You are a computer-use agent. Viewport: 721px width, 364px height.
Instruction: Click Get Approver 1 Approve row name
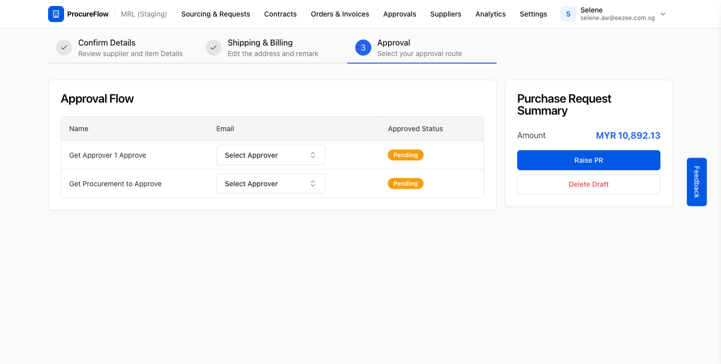tap(108, 155)
